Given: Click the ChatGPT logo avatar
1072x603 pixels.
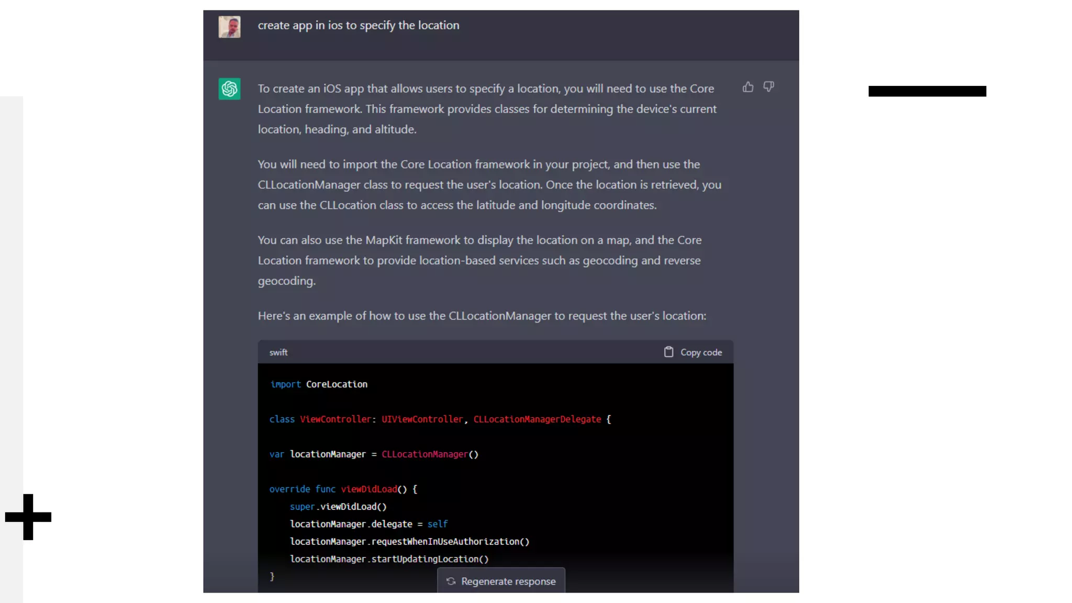Looking at the screenshot, I should tap(229, 89).
